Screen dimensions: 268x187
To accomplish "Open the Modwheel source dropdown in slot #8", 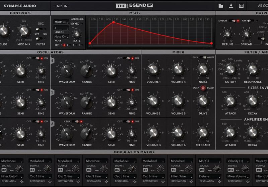I will point(182,161).
